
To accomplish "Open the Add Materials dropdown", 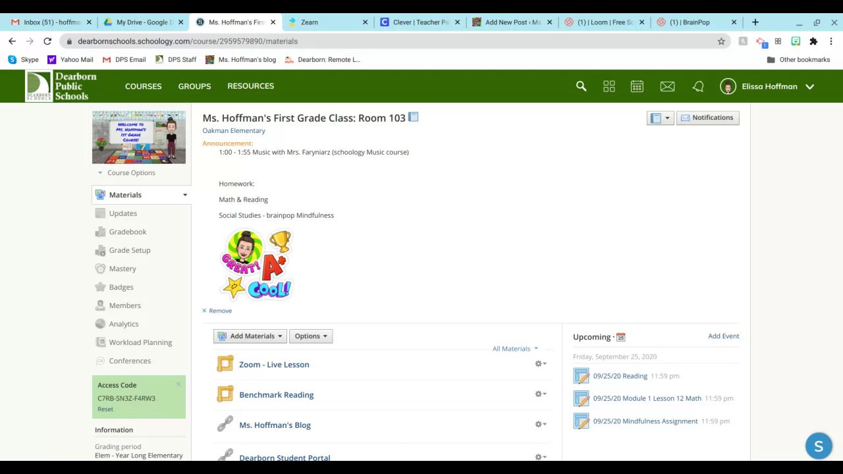I will pyautogui.click(x=250, y=336).
